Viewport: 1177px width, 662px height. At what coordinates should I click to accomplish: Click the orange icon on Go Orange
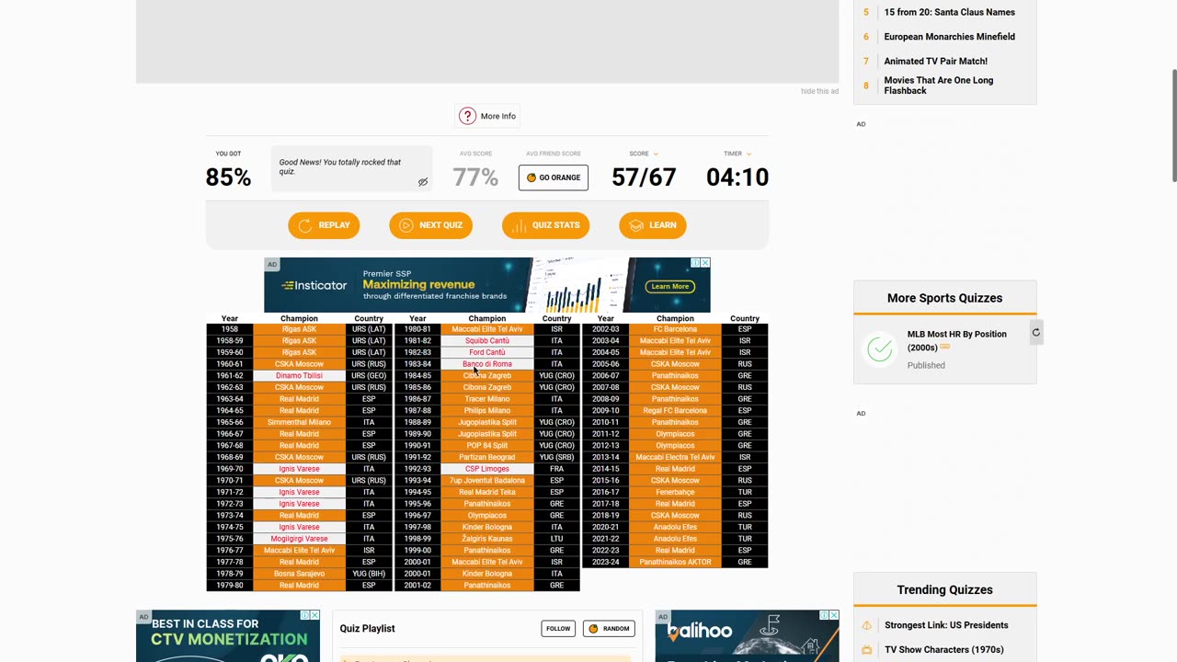531,177
